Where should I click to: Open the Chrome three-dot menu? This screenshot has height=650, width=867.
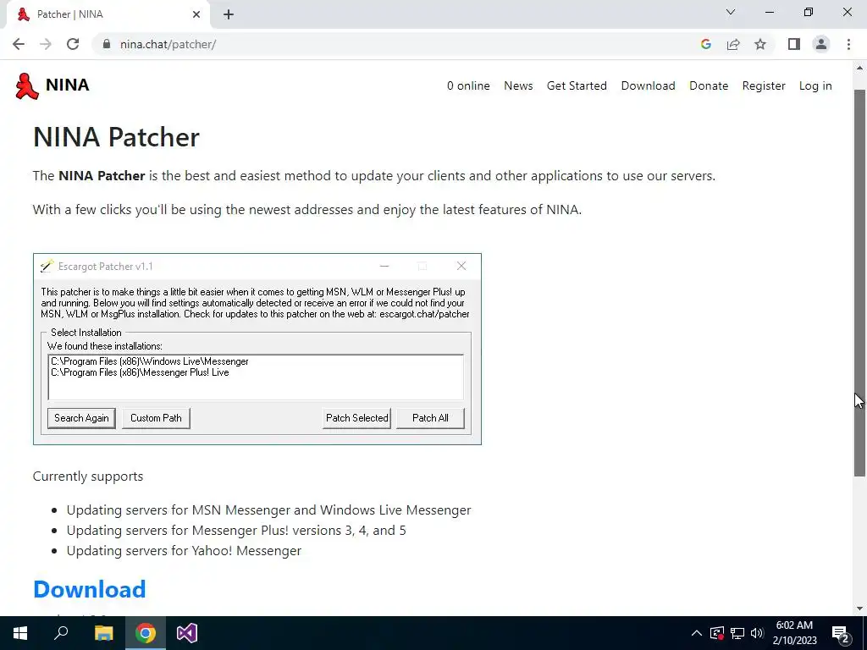pyautogui.click(x=848, y=44)
